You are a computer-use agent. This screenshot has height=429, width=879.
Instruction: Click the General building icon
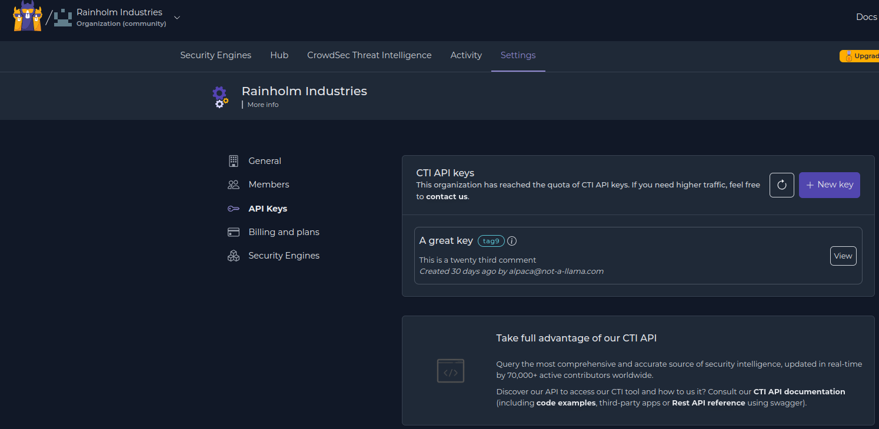[234, 161]
